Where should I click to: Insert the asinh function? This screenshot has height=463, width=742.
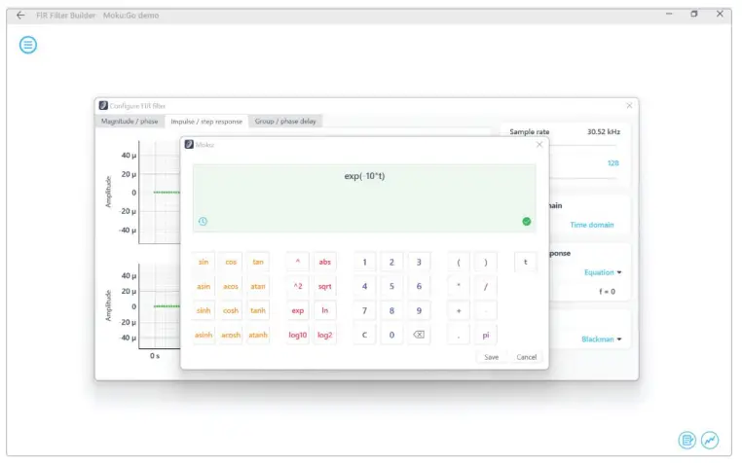[x=204, y=335]
